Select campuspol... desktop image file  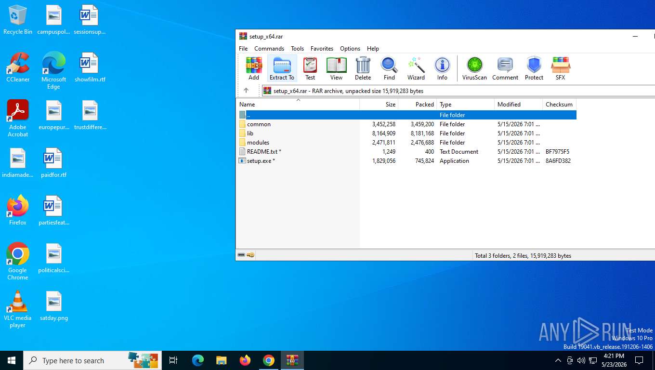[53, 20]
